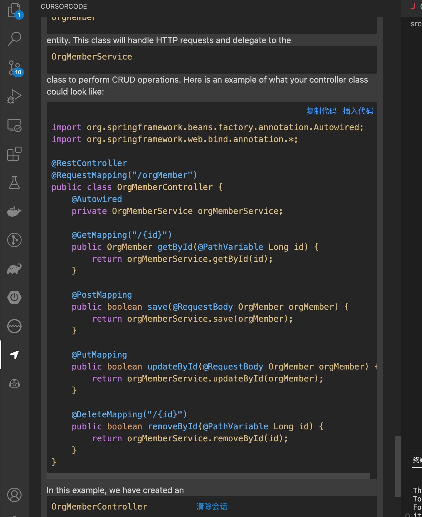Open the Docker view
The height and width of the screenshot is (517, 422).
pyautogui.click(x=14, y=211)
